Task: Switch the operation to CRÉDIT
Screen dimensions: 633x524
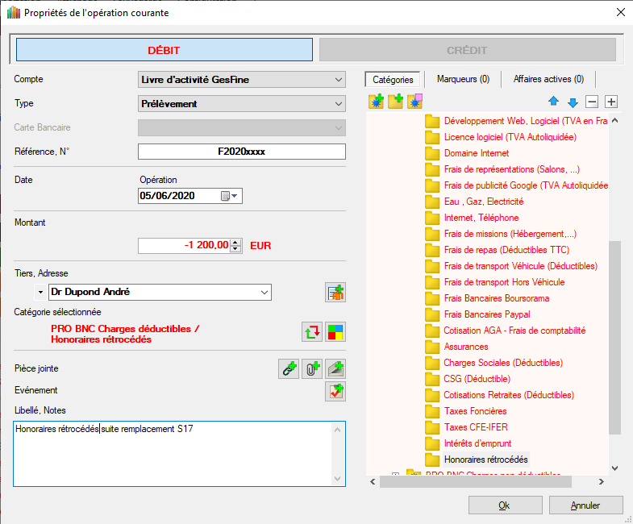Action: pyautogui.click(x=467, y=50)
